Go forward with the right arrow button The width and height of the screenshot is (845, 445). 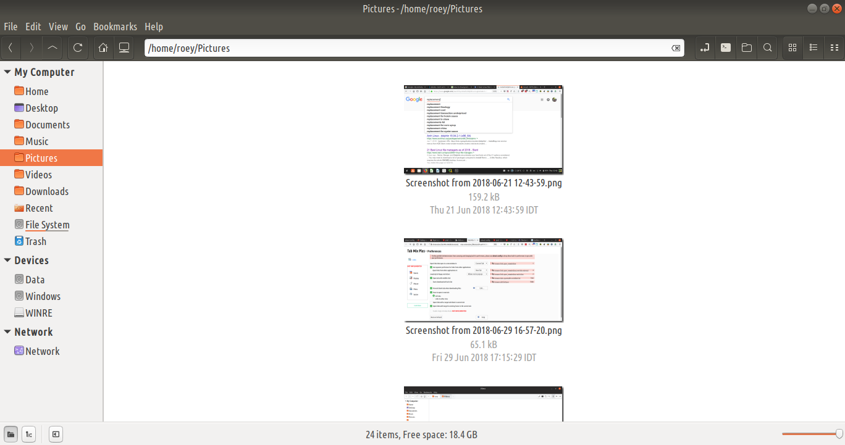coord(32,48)
